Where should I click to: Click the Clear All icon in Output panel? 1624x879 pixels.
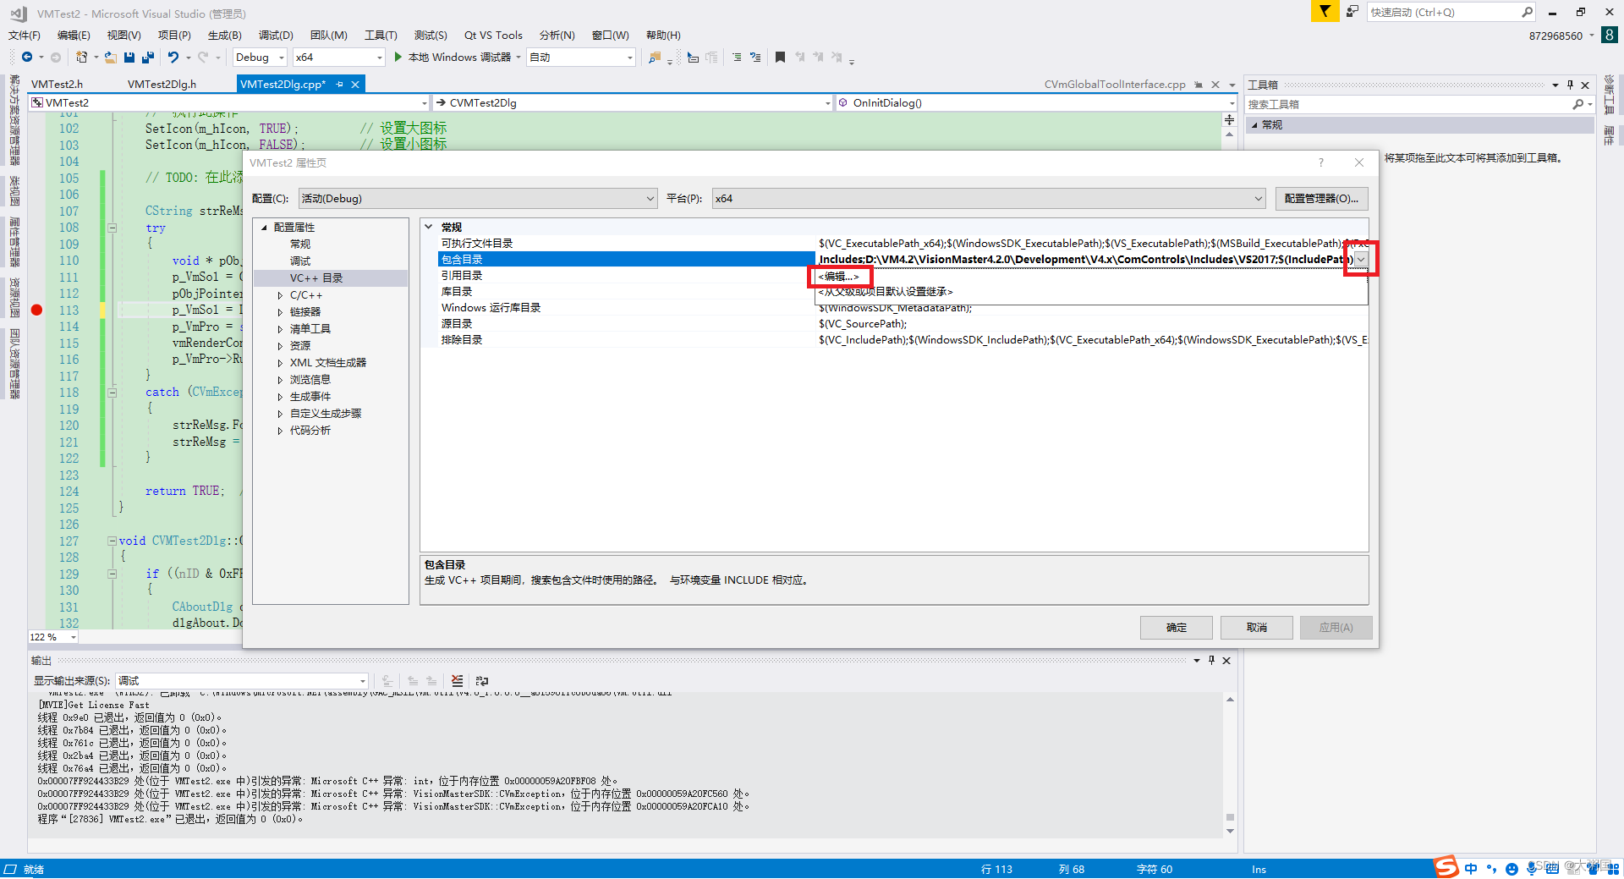tap(457, 680)
